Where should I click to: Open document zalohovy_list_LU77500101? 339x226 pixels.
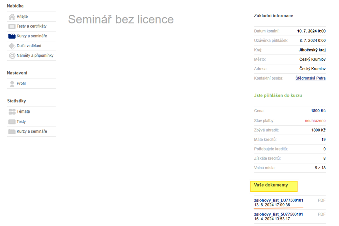point(279,200)
